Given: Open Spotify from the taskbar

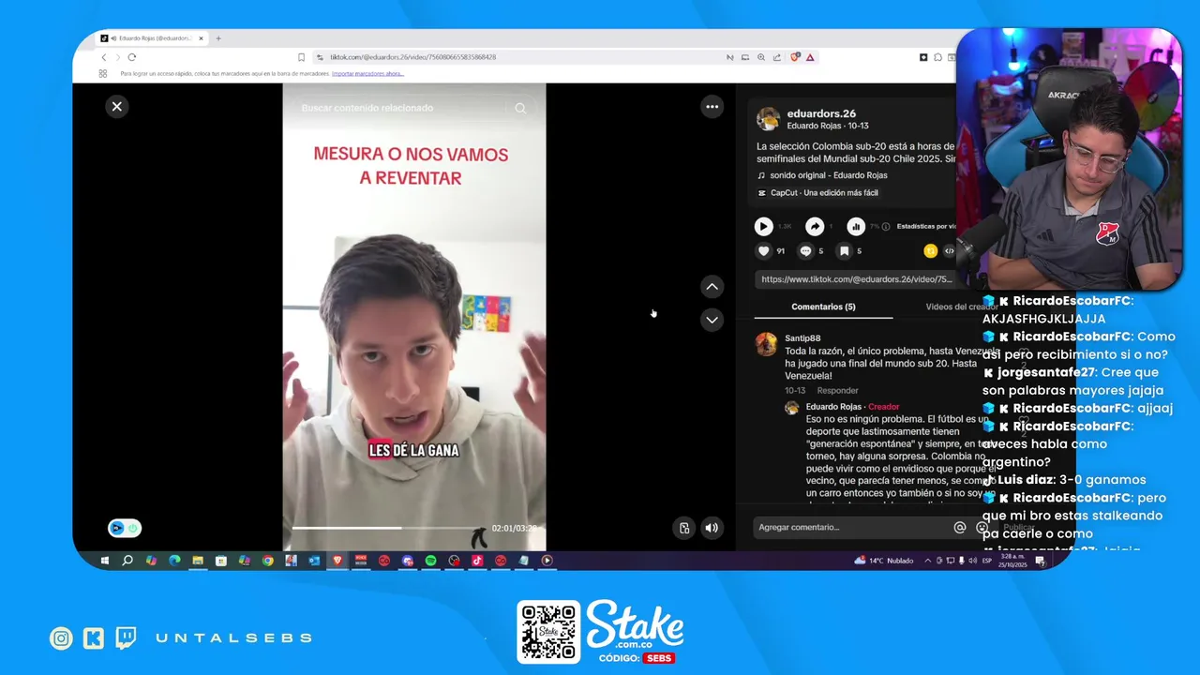Looking at the screenshot, I should [430, 561].
